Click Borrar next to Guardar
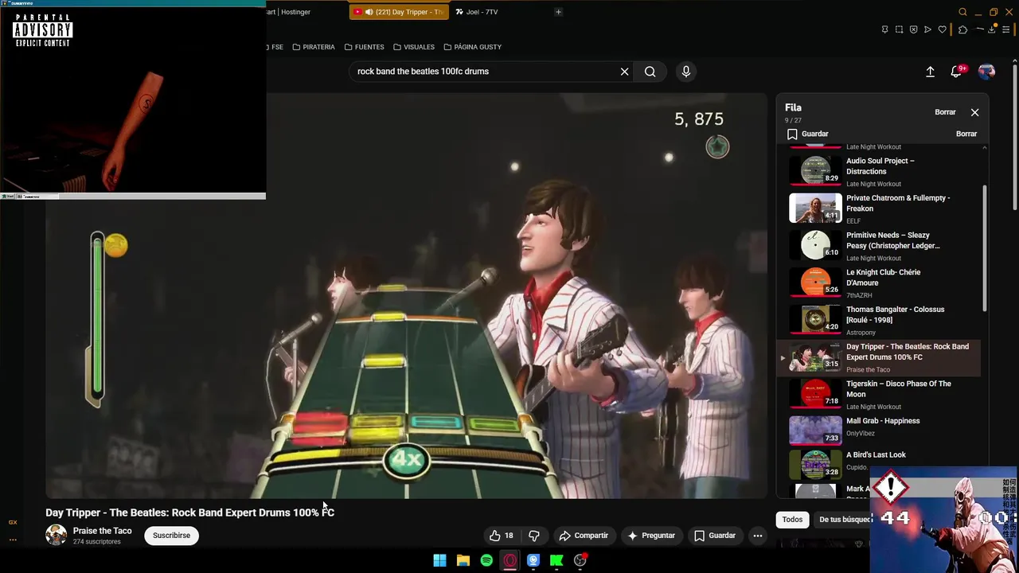The width and height of the screenshot is (1019, 573). tap(966, 134)
